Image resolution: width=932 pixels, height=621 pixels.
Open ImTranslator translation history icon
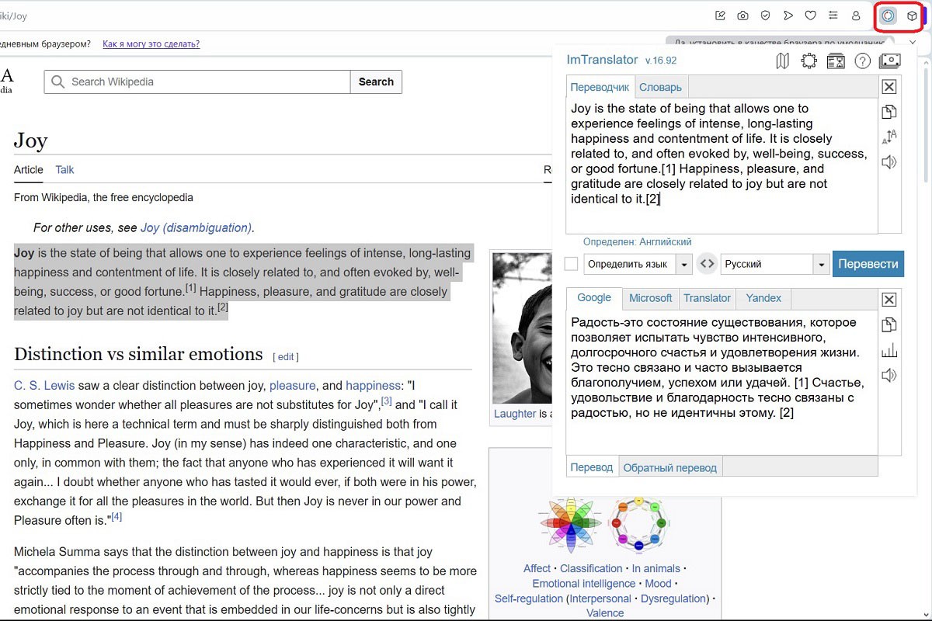point(836,61)
